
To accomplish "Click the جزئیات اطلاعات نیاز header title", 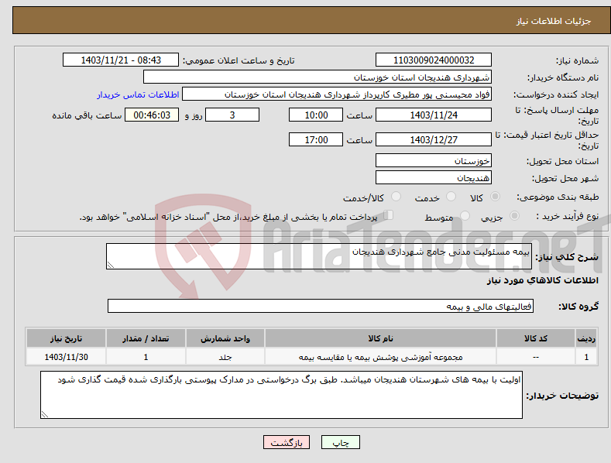I will pos(554,21).
